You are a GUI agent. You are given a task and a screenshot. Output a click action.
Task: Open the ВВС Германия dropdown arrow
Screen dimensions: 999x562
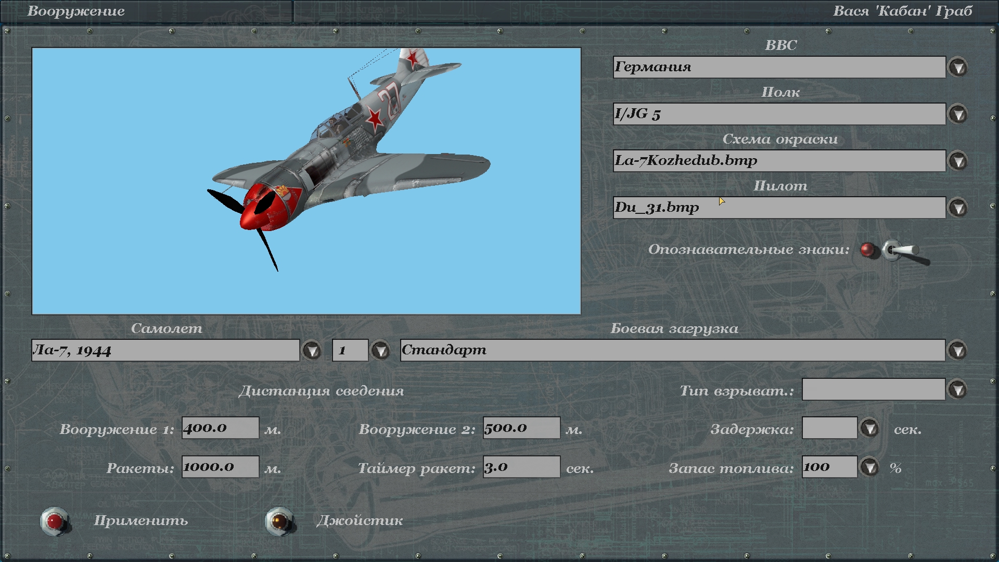(x=958, y=68)
